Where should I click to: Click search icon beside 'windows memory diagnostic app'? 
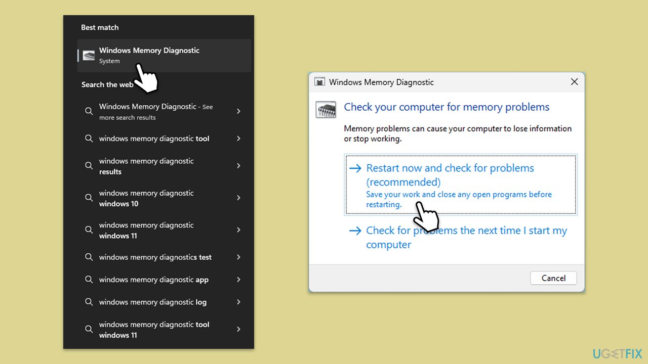[x=89, y=280]
